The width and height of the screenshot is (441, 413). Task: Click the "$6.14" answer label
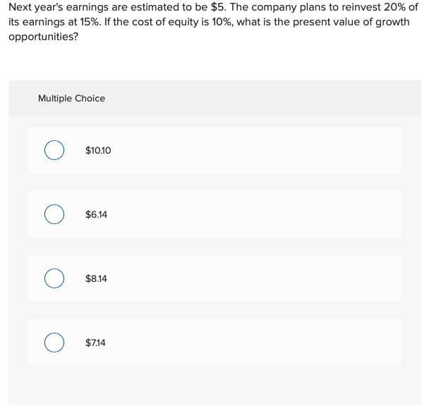point(96,214)
